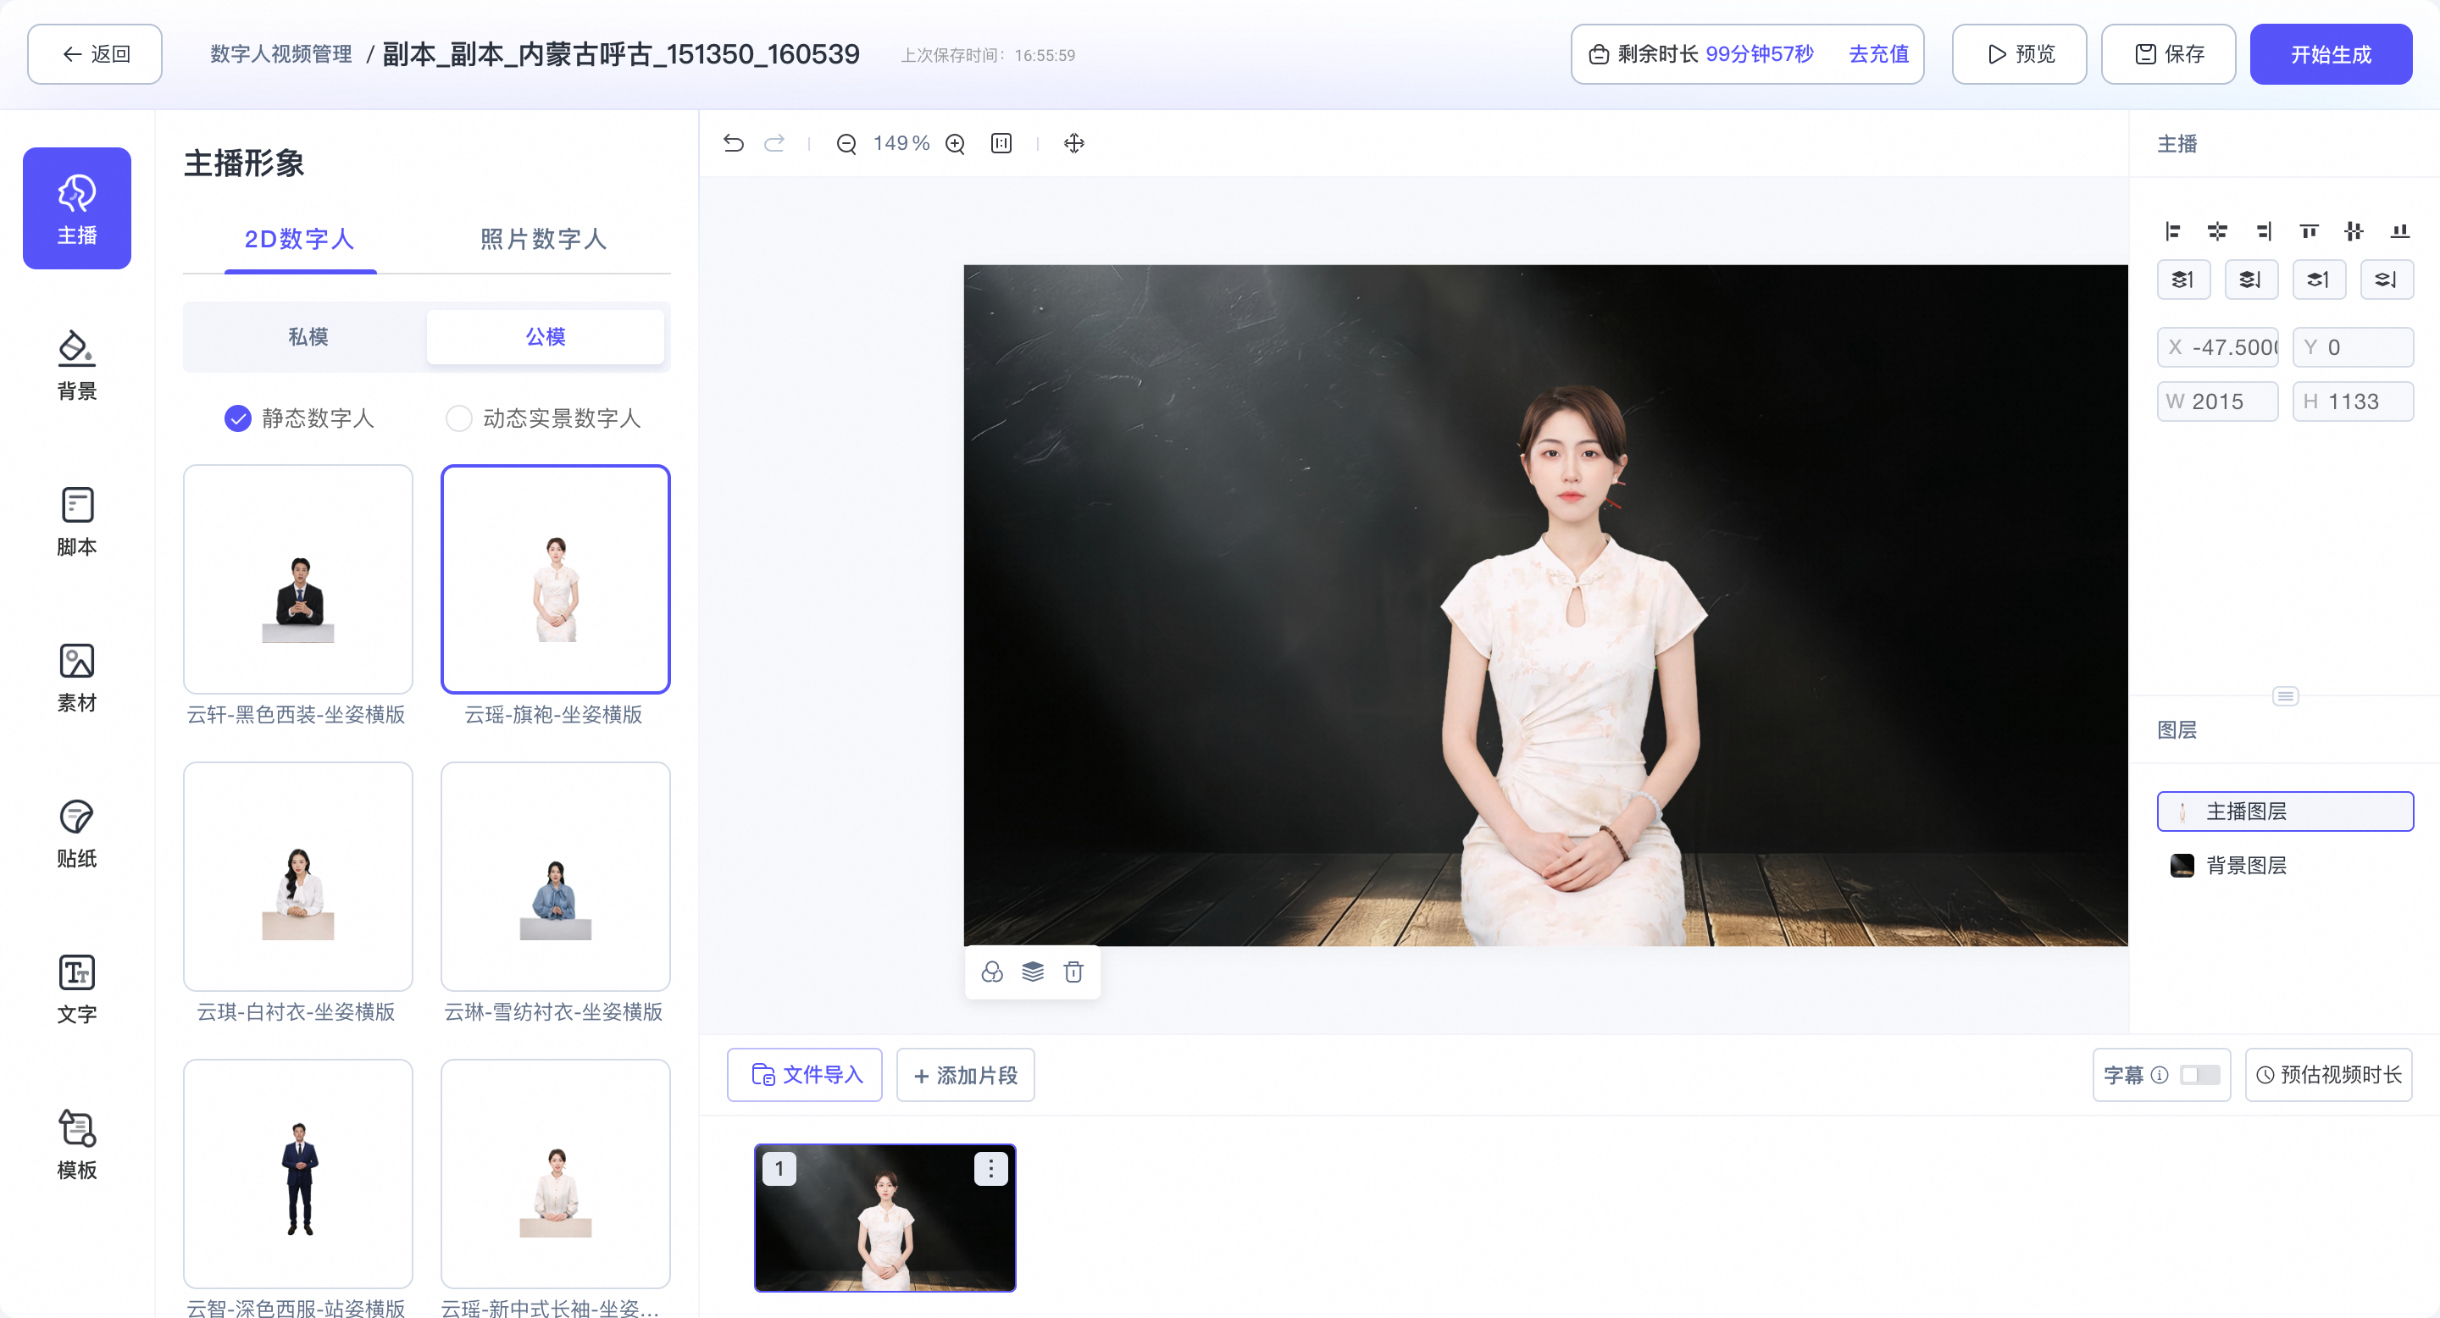Align the anchor to the right edge
The image size is (2440, 1318).
pos(2264,231)
